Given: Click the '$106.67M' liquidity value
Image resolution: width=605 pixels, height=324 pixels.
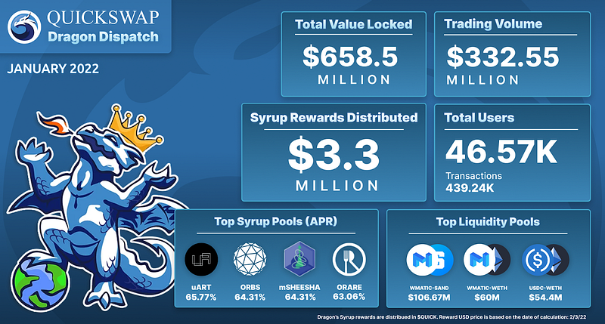Looking at the screenshot, I should pyautogui.click(x=429, y=298).
